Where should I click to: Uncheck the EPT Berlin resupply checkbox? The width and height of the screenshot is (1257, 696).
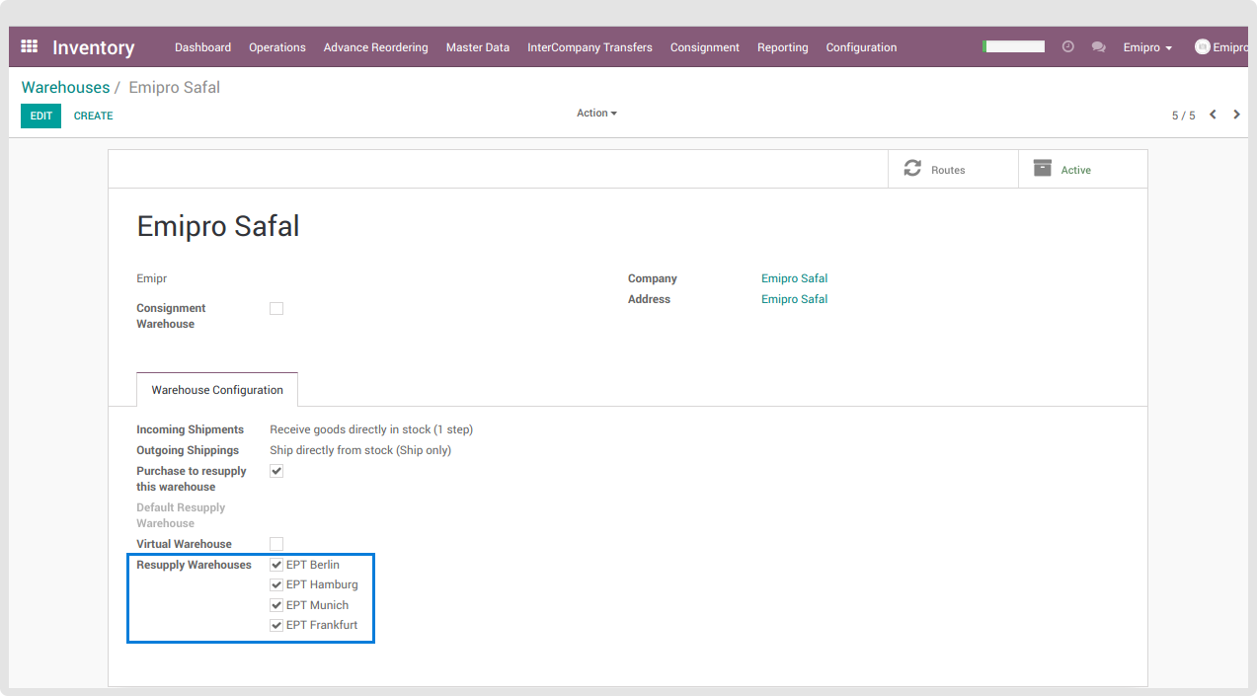tap(276, 565)
